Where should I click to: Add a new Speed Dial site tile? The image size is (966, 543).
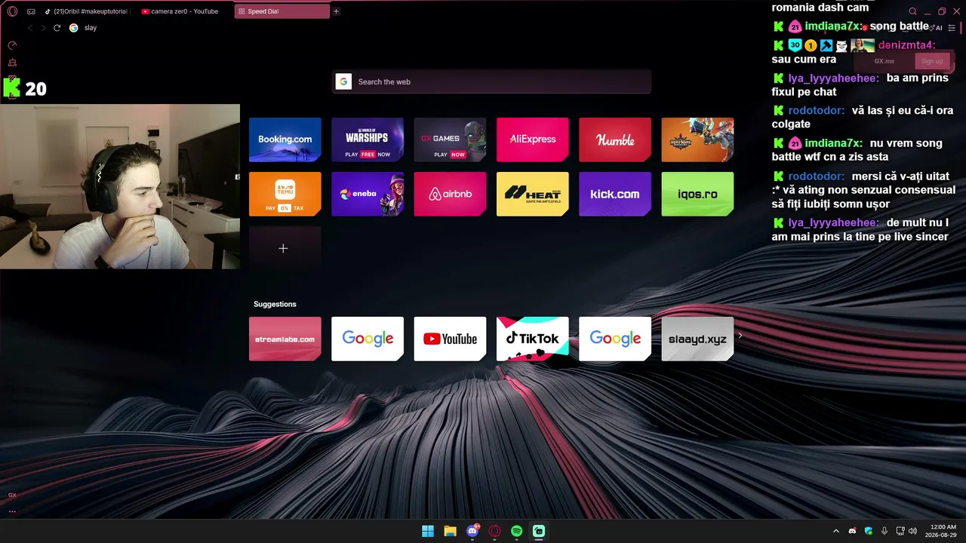click(x=285, y=248)
